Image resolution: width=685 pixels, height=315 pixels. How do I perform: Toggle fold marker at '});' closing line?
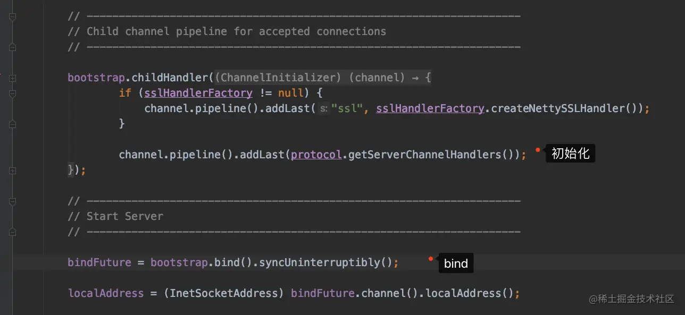point(12,171)
